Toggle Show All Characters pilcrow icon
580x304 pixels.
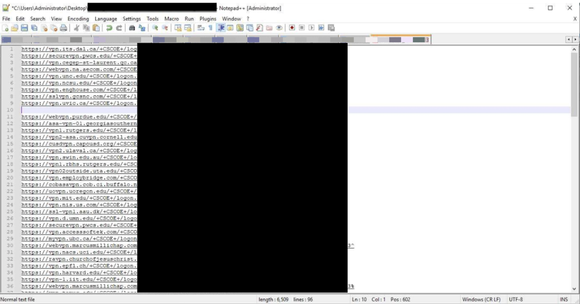coord(211,28)
